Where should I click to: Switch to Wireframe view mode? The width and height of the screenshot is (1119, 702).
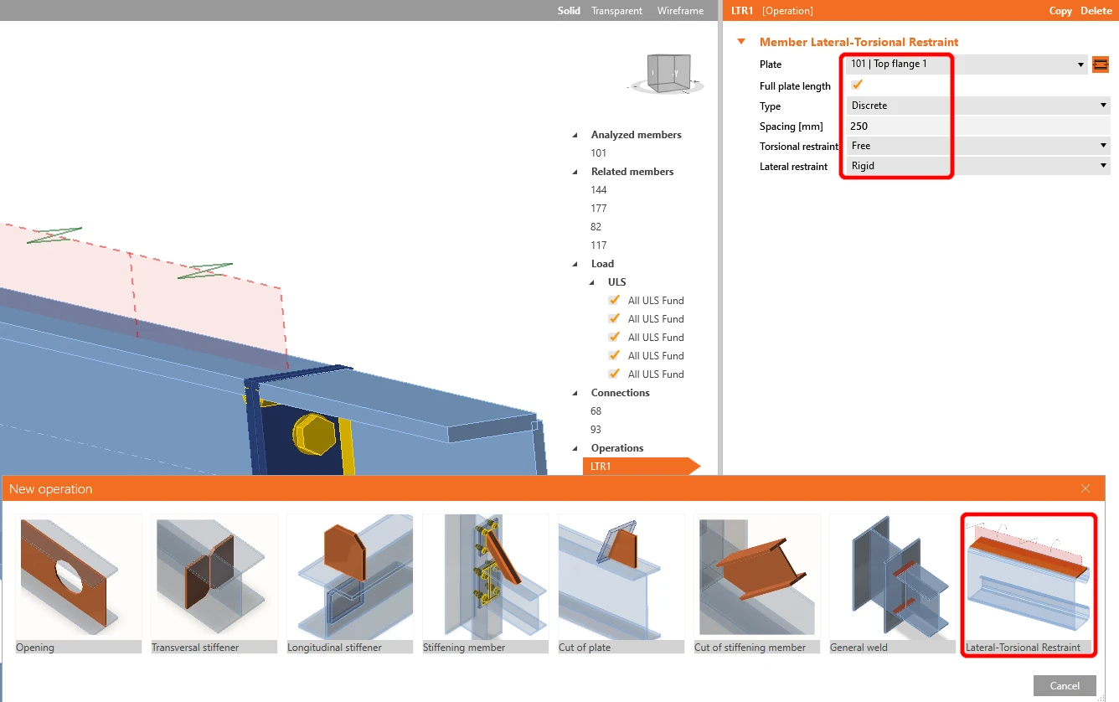coord(680,11)
